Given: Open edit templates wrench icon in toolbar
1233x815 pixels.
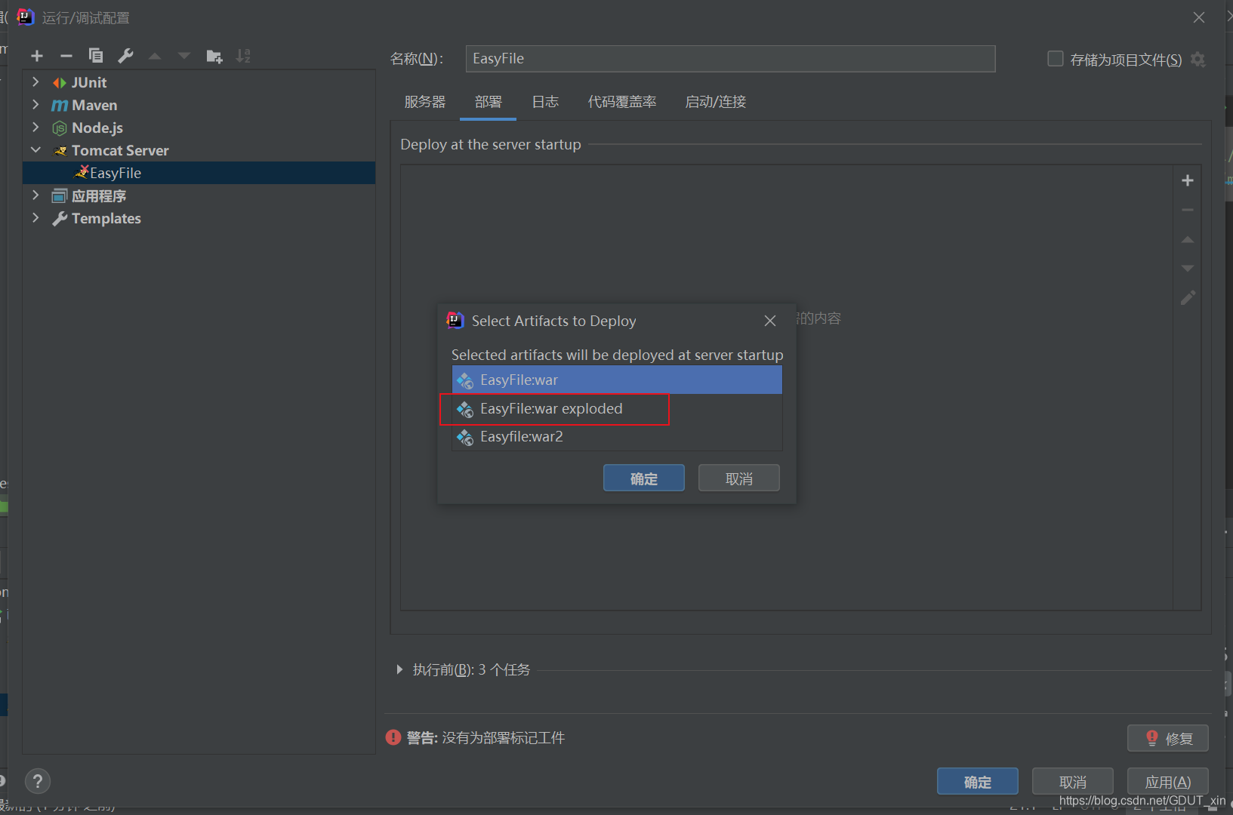Looking at the screenshot, I should click(125, 56).
